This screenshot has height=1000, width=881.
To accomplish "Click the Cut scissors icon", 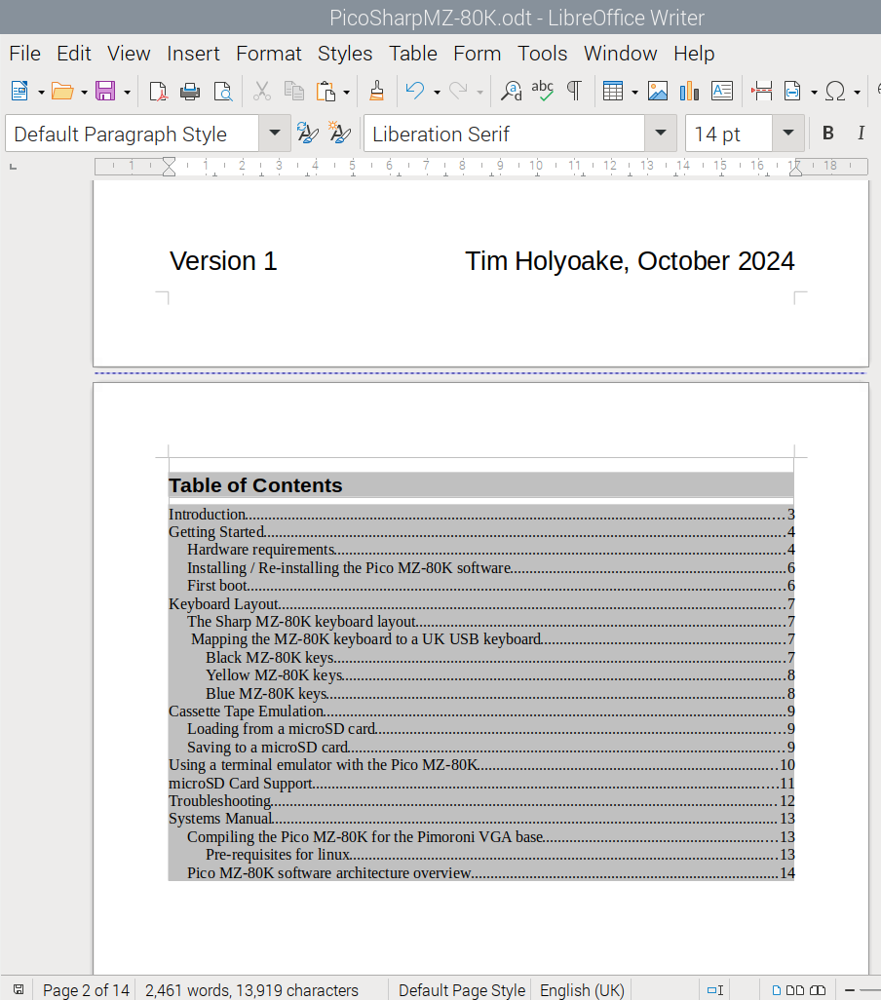I will coord(261,92).
